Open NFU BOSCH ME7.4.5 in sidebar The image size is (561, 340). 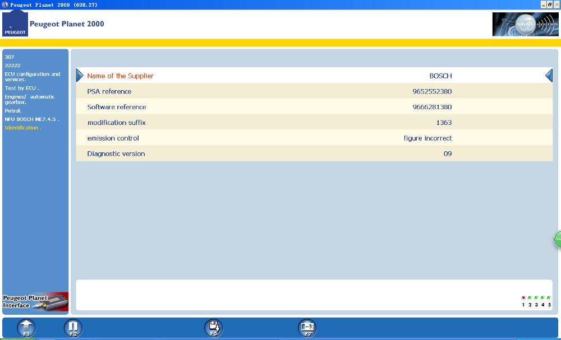tap(32, 119)
